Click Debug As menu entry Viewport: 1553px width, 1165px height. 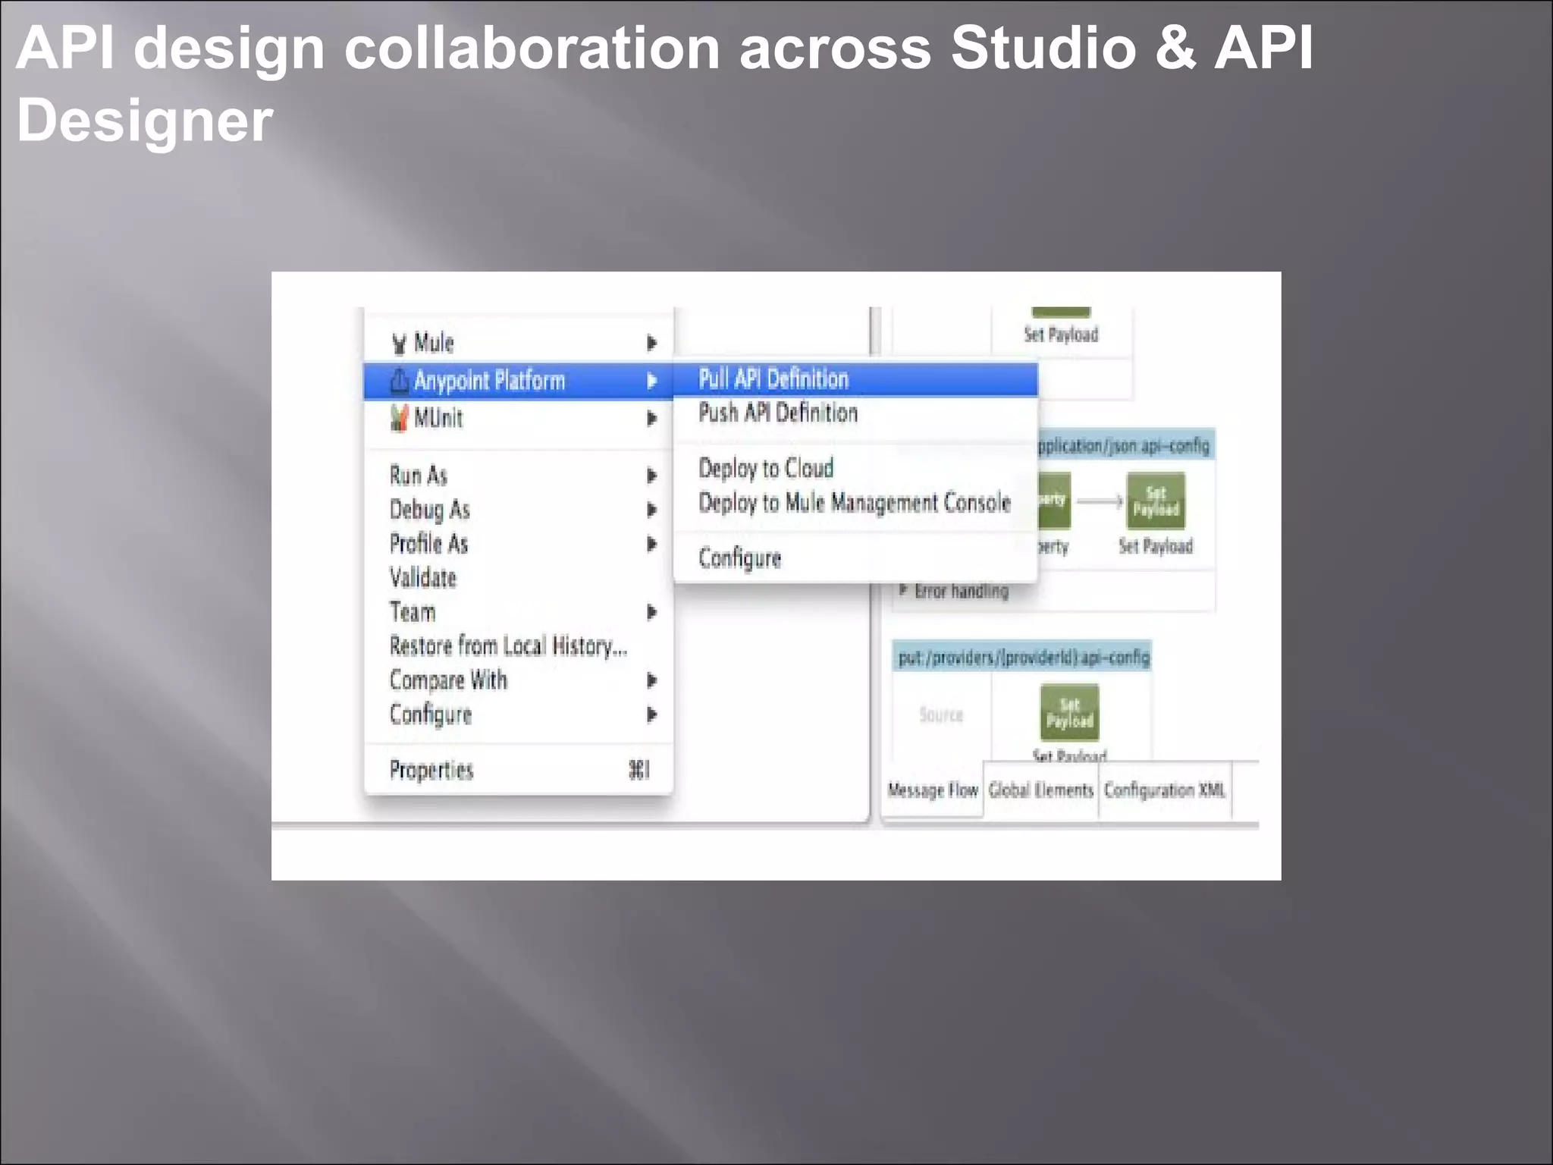[519, 510]
